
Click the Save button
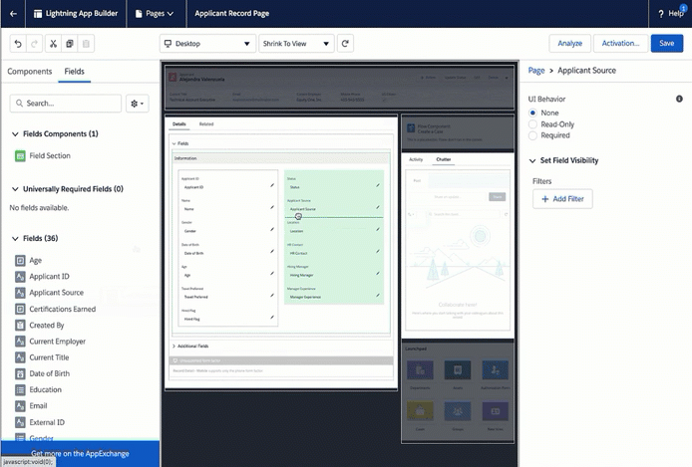[x=667, y=43]
